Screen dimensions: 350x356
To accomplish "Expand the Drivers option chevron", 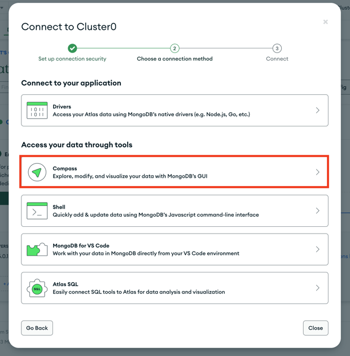I will pos(317,111).
